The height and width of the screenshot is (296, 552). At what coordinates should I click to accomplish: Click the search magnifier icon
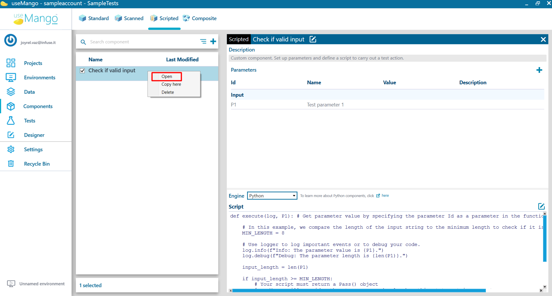(83, 42)
